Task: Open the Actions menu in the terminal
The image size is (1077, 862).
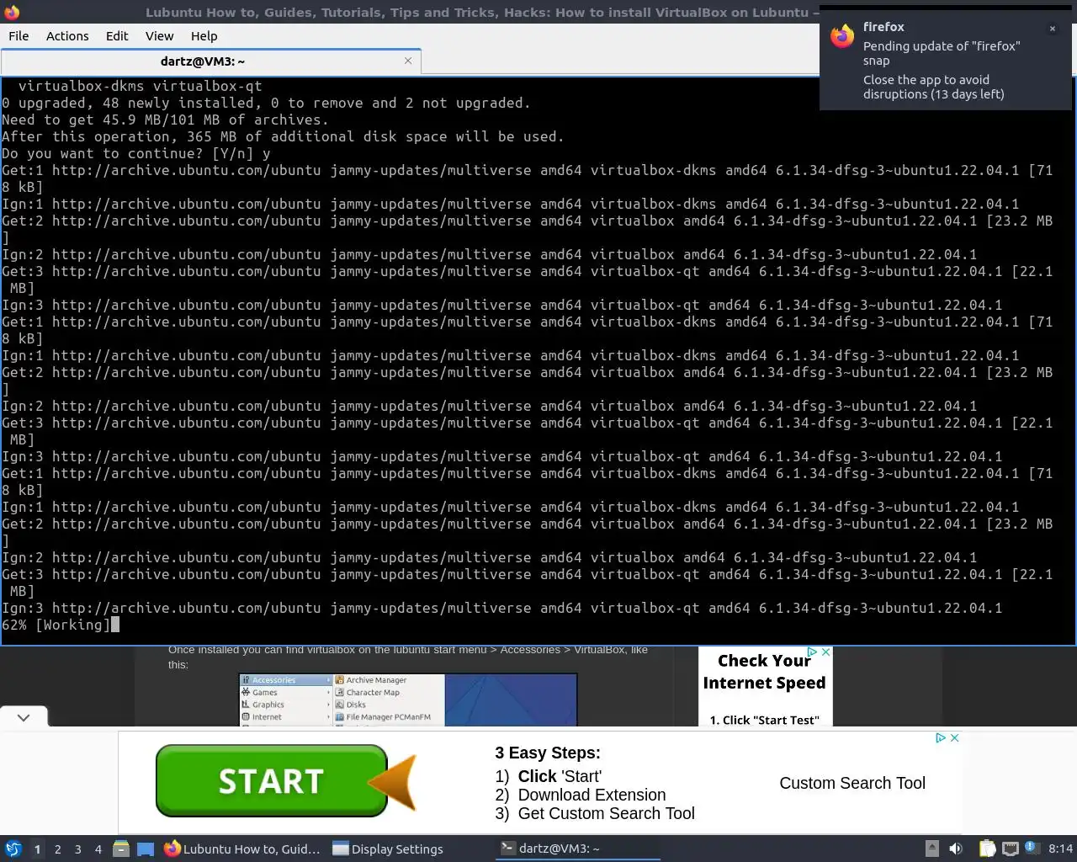Action: click(x=67, y=36)
